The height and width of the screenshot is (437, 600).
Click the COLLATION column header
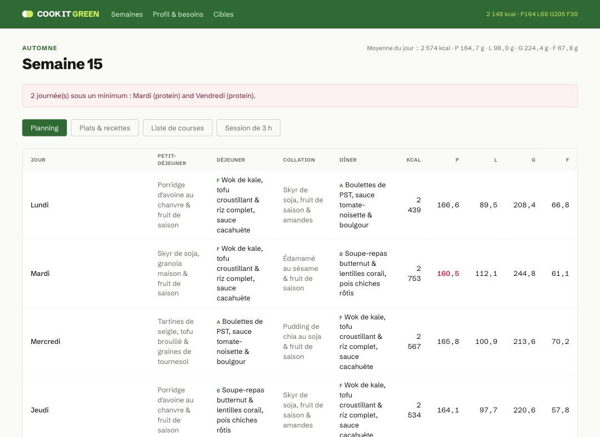pos(299,159)
